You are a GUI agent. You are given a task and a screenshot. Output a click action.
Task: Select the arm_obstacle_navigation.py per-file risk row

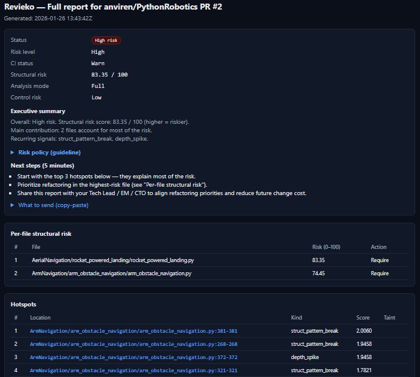coord(111,273)
